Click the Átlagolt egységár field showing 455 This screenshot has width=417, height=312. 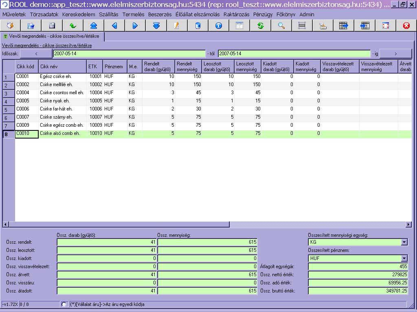pyautogui.click(x=358, y=266)
